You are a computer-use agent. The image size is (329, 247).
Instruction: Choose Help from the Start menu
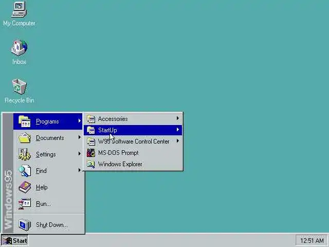click(42, 187)
